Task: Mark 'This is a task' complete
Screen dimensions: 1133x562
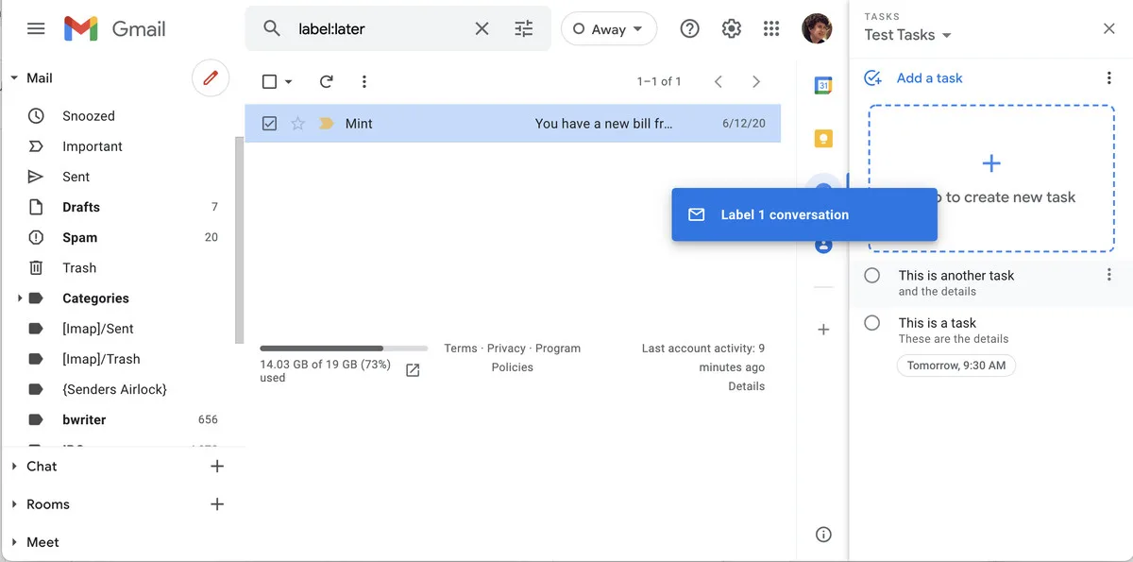Action: pyautogui.click(x=872, y=322)
